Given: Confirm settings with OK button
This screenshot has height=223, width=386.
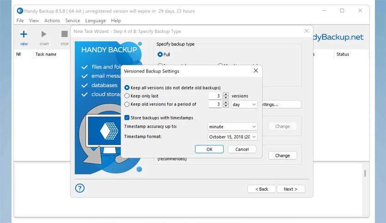Looking at the screenshot, I should (209, 149).
